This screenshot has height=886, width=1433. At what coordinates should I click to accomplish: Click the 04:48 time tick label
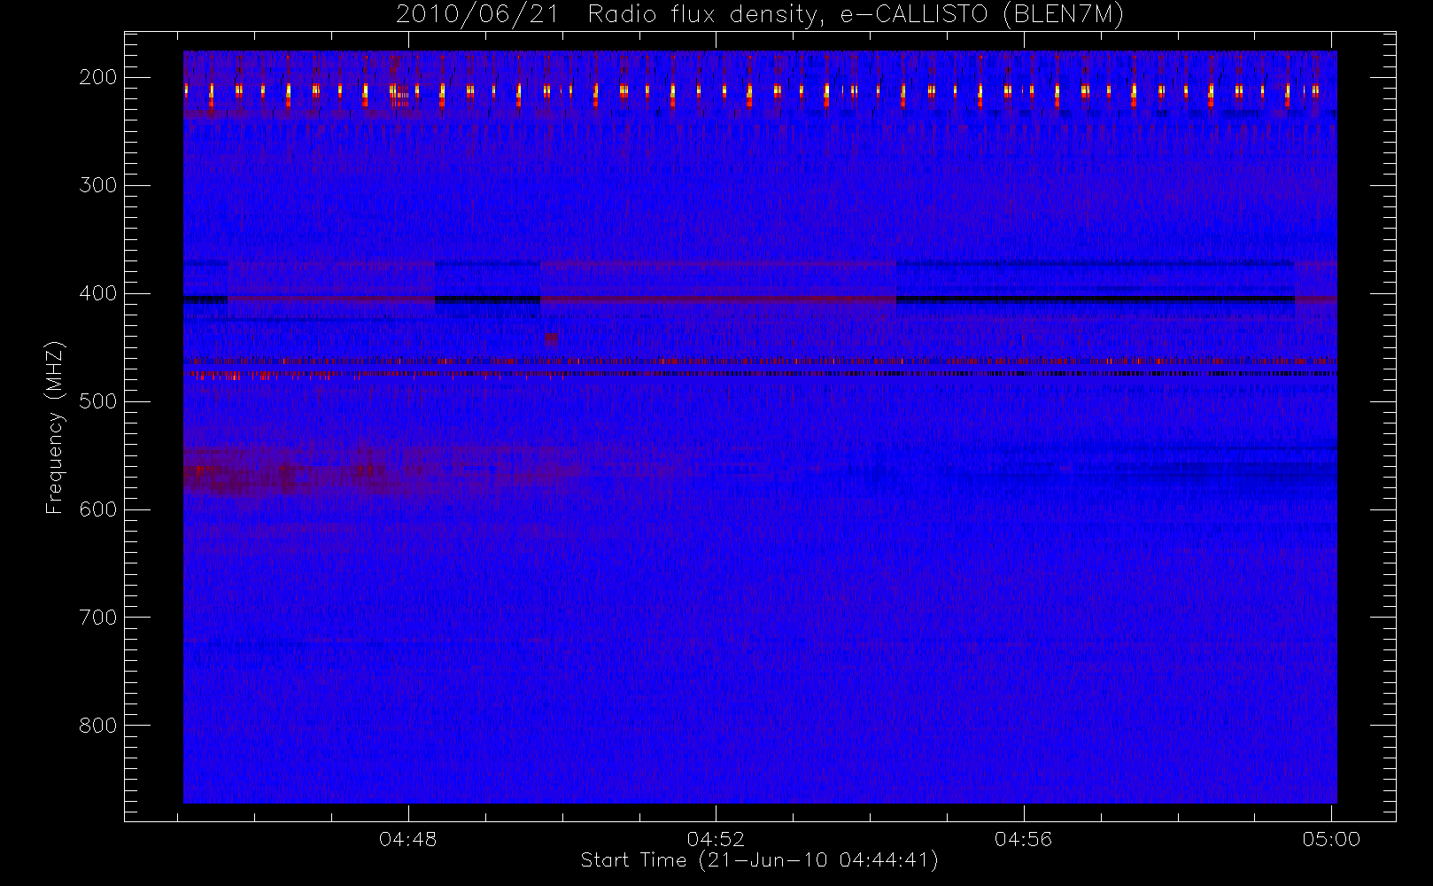click(x=408, y=839)
